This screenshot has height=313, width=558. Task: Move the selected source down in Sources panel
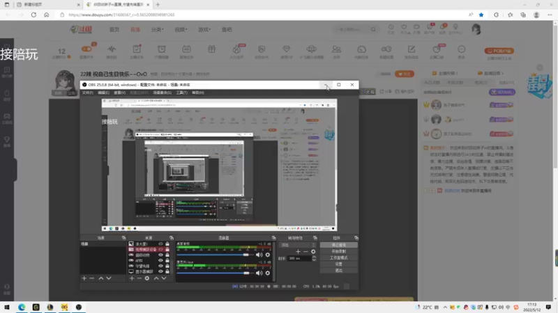tap(164, 278)
